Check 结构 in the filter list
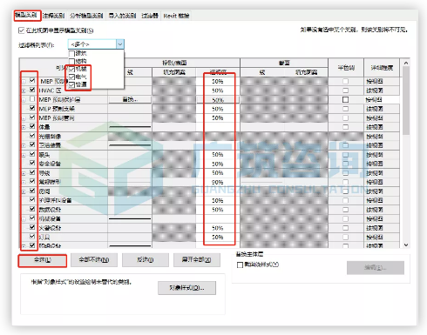The image size is (427, 335). [71, 61]
